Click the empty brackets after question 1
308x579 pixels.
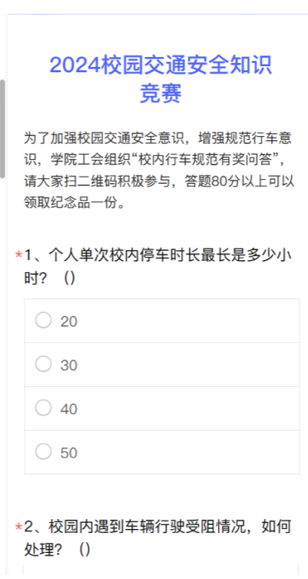coord(70,278)
